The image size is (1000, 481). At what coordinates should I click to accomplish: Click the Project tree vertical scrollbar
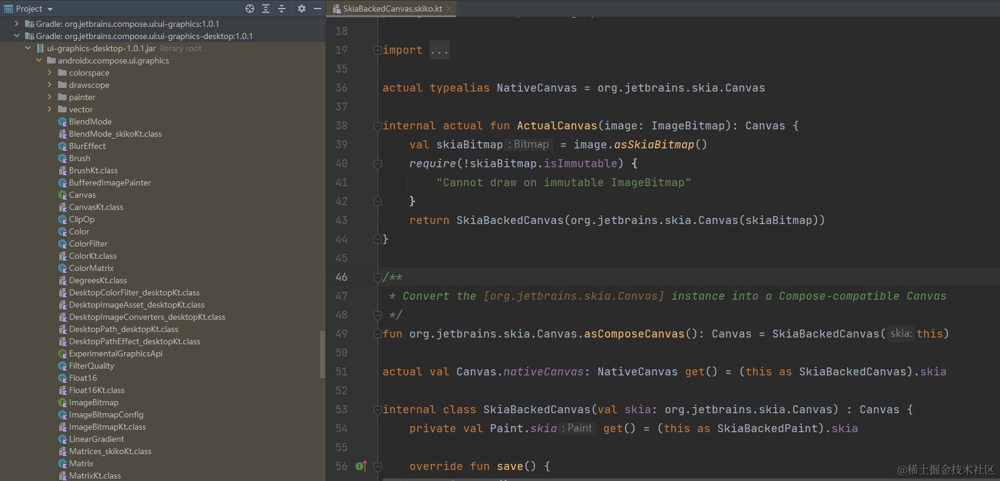(322, 355)
